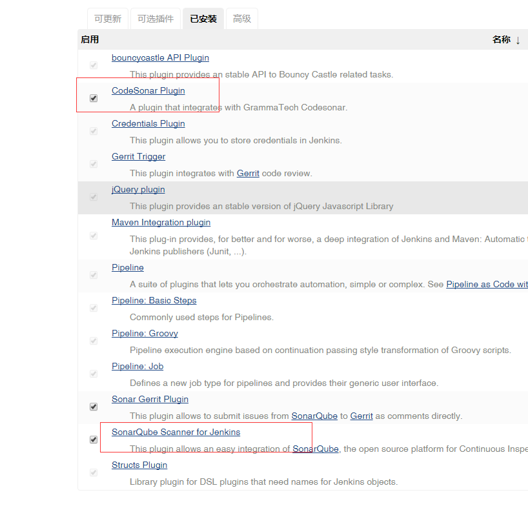Open the Credentials Plugin link
The height and width of the screenshot is (508, 528).
148,124
